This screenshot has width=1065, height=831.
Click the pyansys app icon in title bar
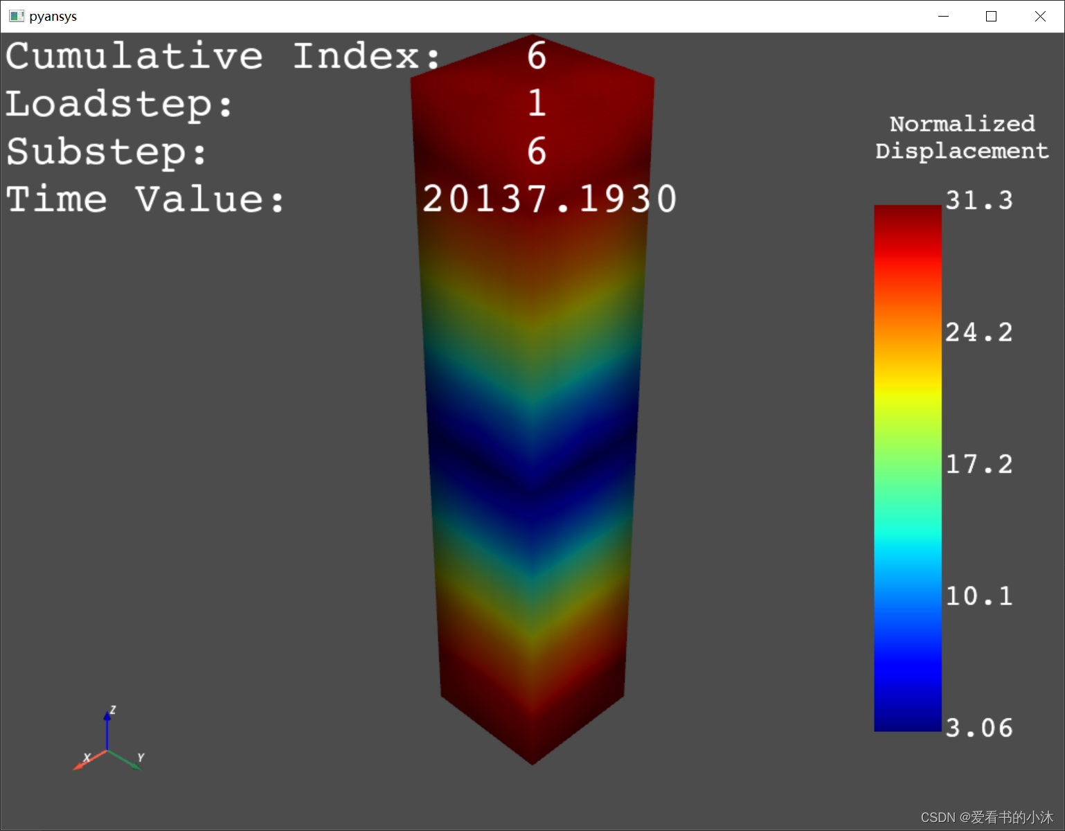pyautogui.click(x=17, y=16)
